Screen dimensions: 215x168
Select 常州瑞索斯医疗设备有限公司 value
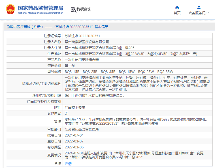(87, 42)
